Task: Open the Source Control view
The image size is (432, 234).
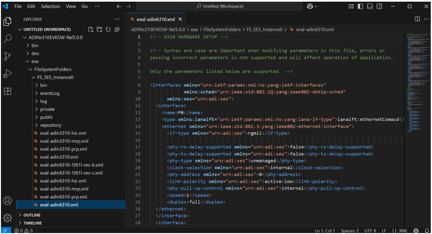Action: pyautogui.click(x=7, y=56)
